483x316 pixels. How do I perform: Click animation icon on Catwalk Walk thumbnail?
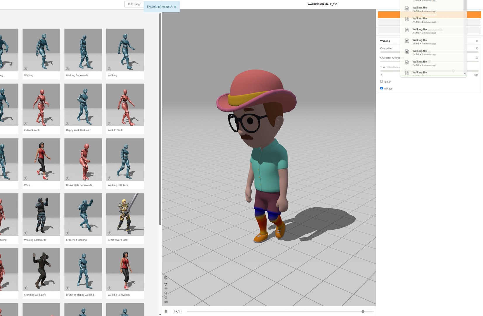click(x=26, y=123)
